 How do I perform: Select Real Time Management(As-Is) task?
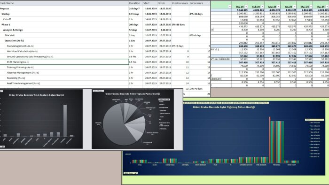point(64,84)
